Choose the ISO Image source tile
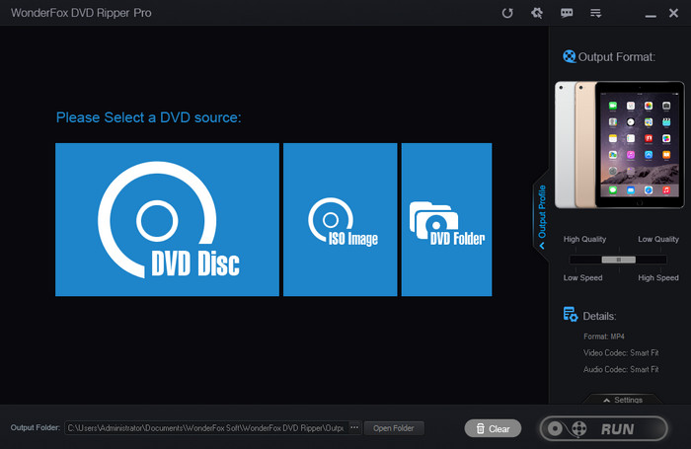 (x=340, y=219)
